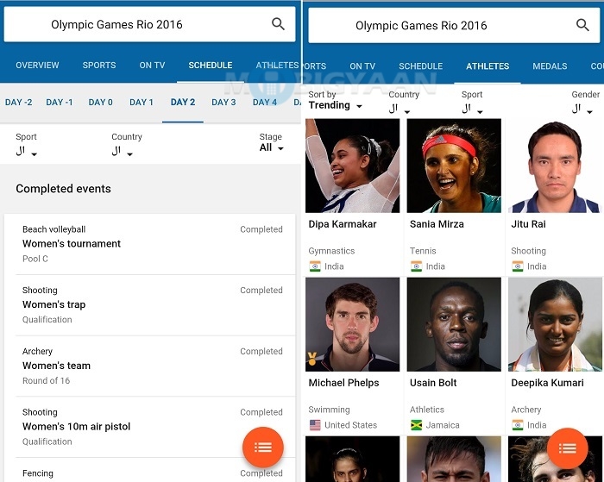Switch to ON TV tab on right screen
Screen dimensions: 604x482
[x=362, y=66]
